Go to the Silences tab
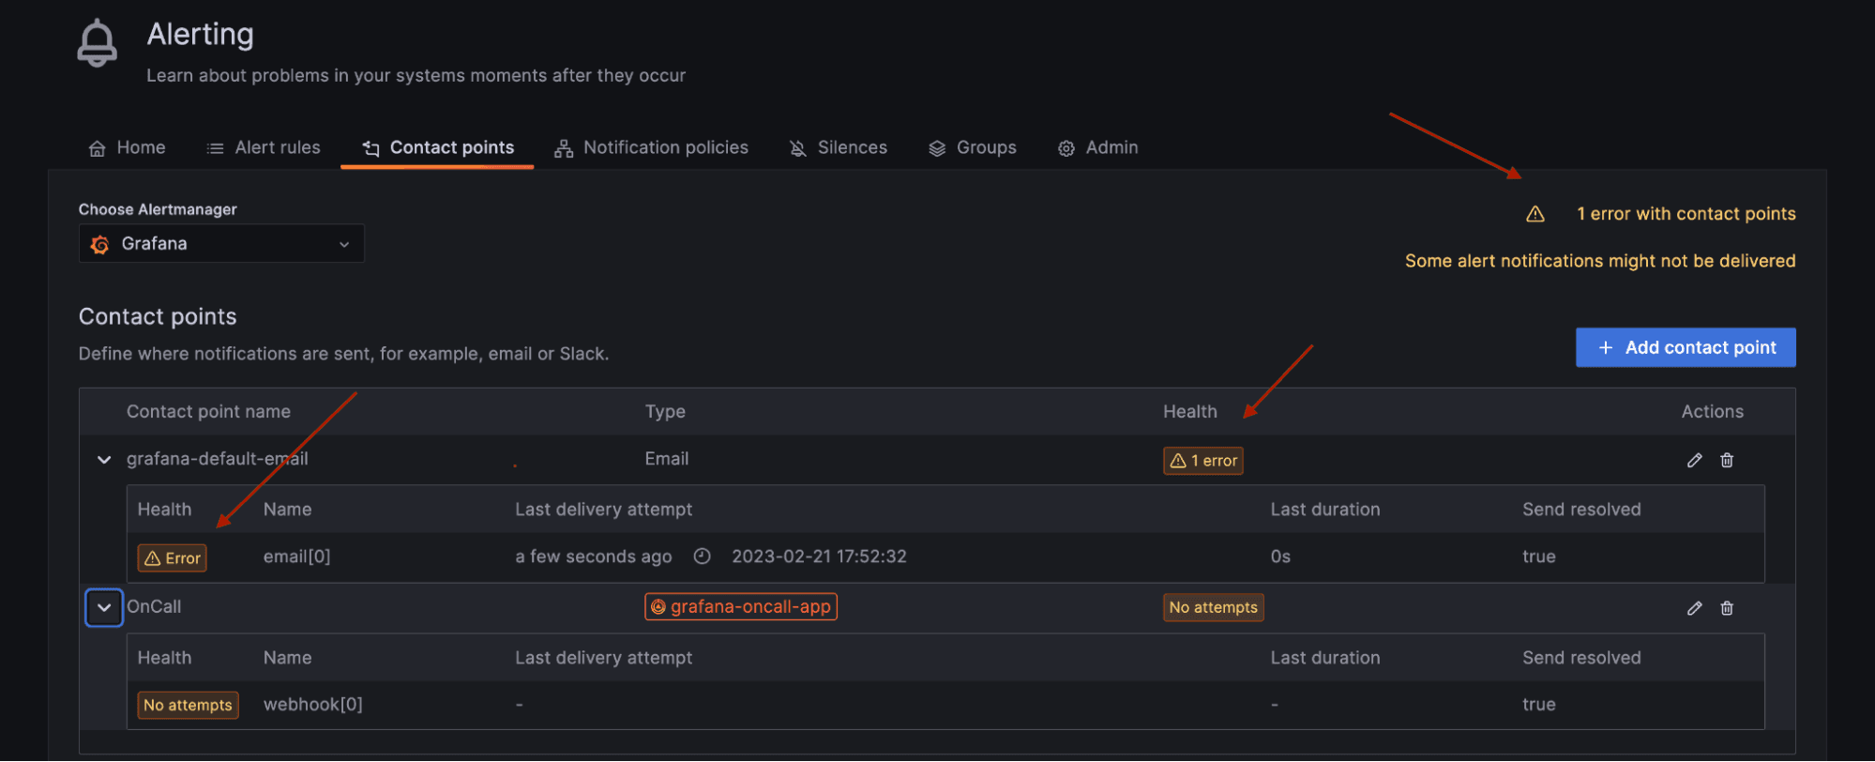The width and height of the screenshot is (1875, 762). (x=839, y=147)
